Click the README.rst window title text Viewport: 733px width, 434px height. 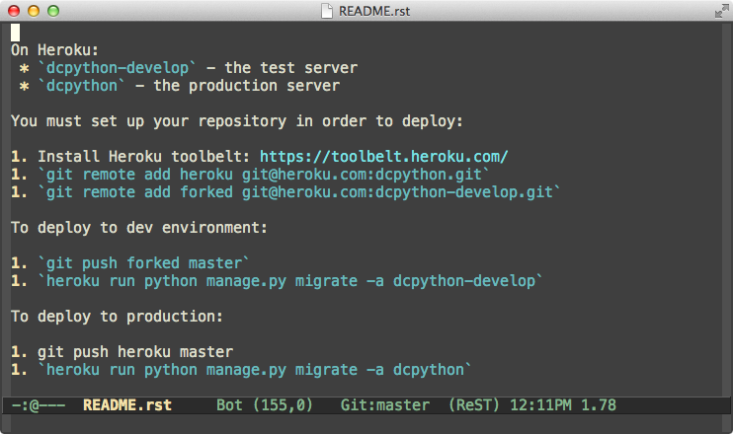click(x=374, y=11)
